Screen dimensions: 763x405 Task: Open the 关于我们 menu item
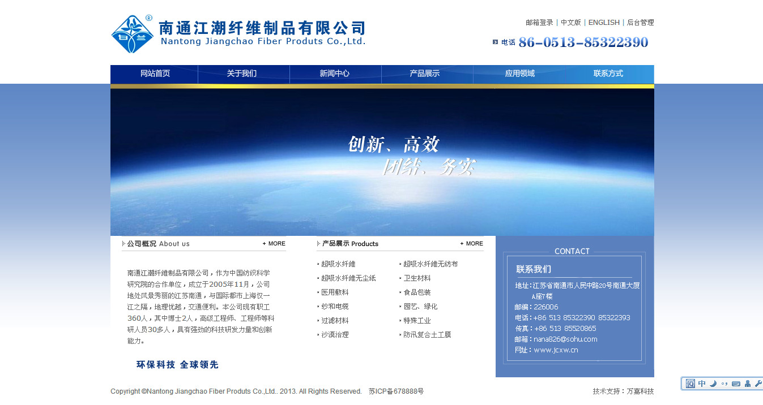coord(242,74)
